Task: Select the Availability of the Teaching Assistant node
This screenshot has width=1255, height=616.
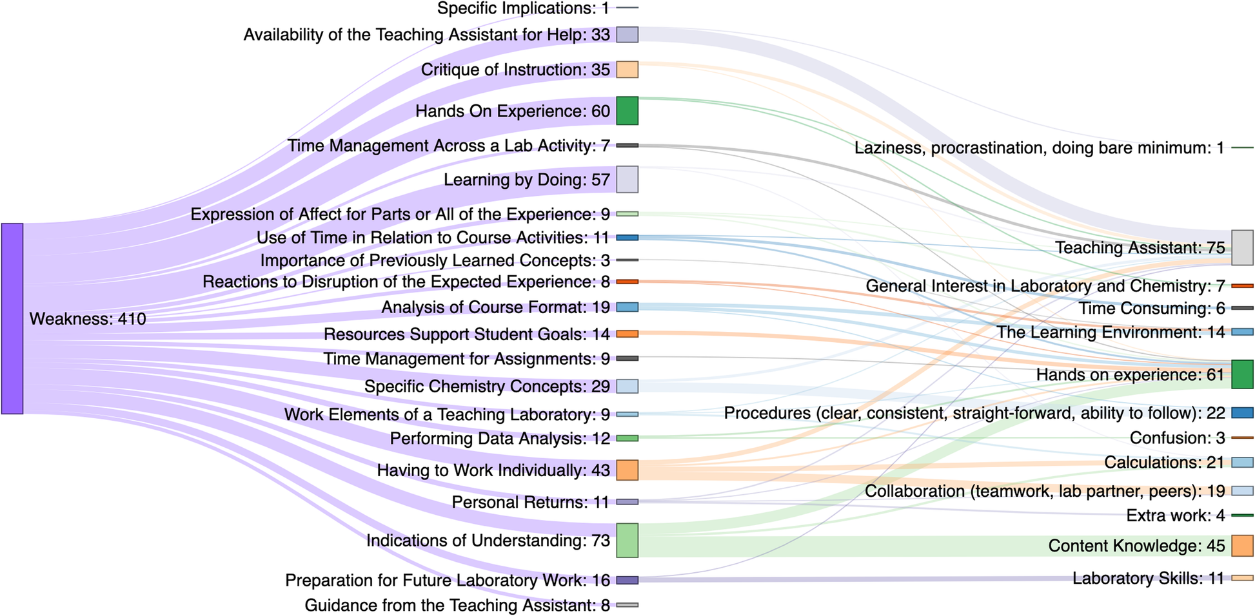Action: pos(627,35)
